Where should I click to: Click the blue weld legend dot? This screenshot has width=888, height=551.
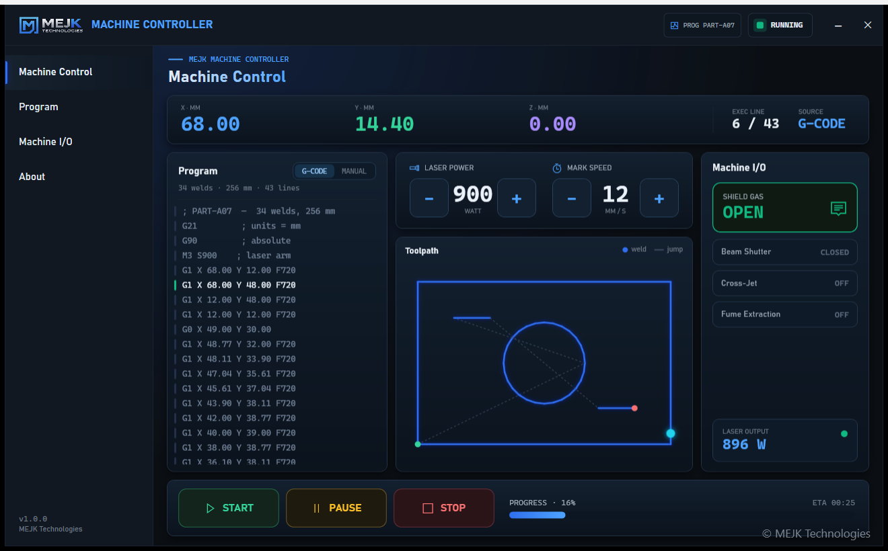(x=625, y=249)
